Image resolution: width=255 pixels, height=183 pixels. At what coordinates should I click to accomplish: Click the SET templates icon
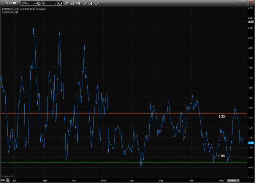[x=78, y=3]
